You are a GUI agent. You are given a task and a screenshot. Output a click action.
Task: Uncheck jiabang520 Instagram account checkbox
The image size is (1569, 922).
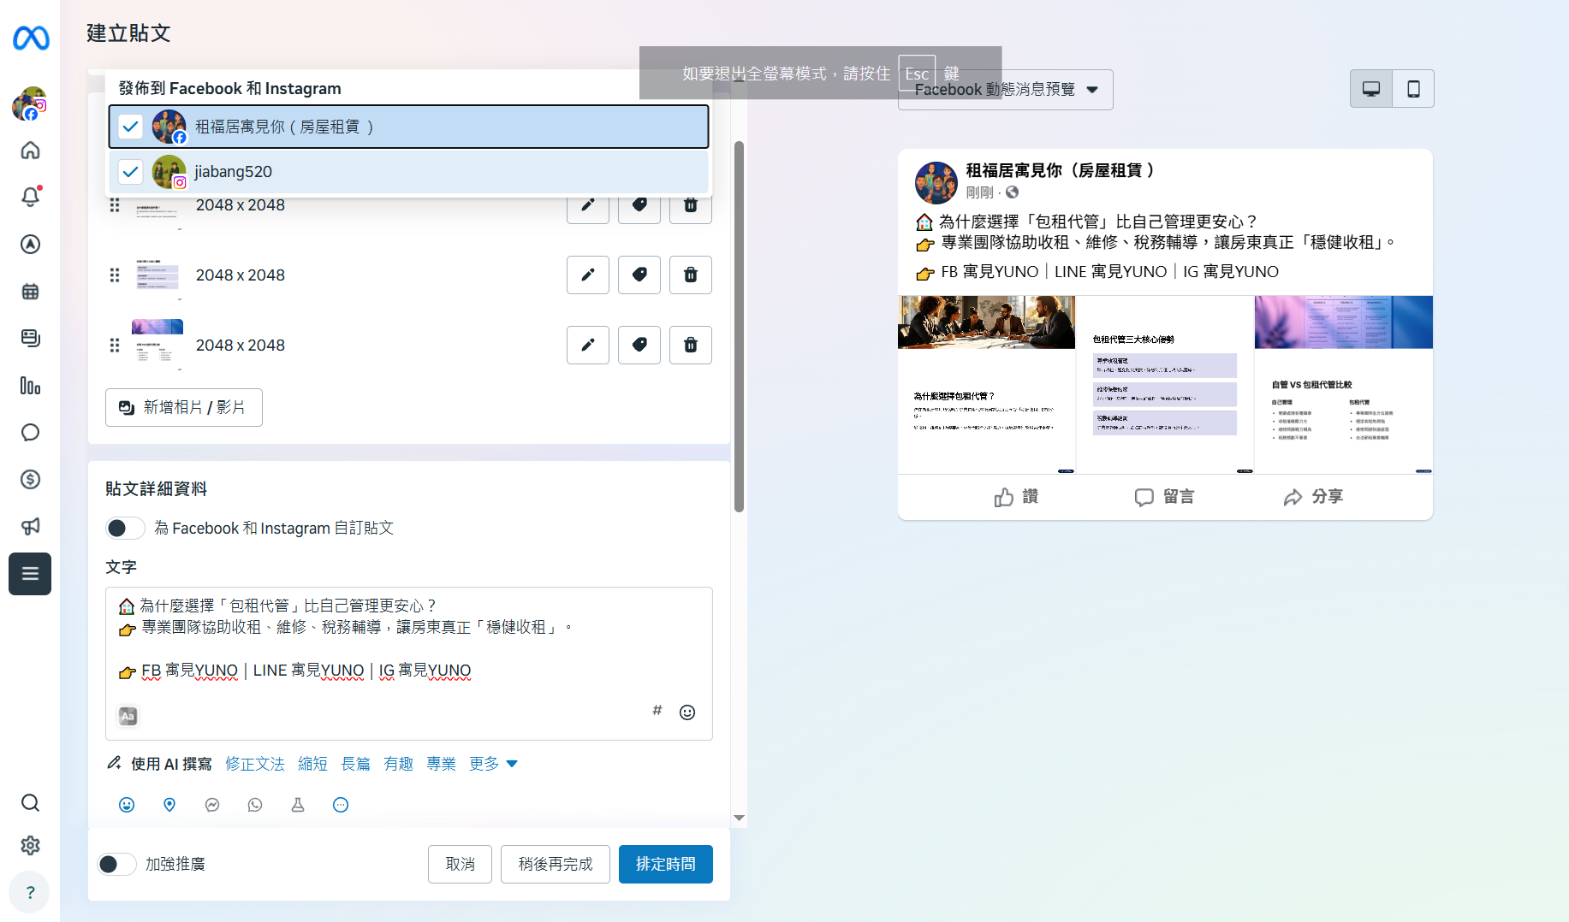(130, 172)
